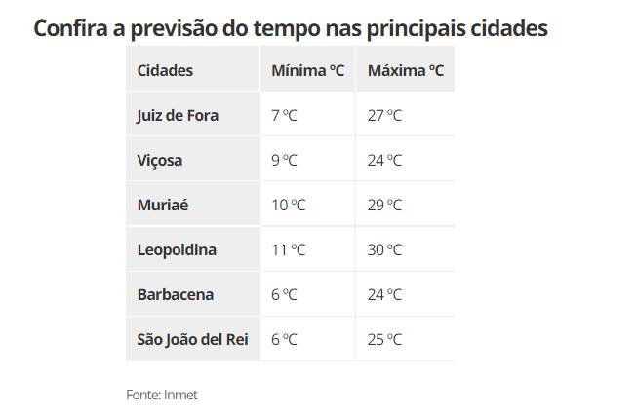The image size is (637, 417).
Task: Click Juiz de Fora's maximum temperature 27 °C
Action: (384, 115)
